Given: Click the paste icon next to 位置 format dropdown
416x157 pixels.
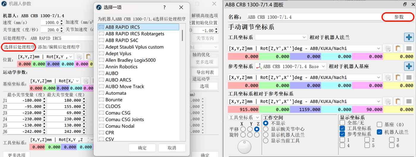Looking at the screenshot, I should click(x=88, y=57).
